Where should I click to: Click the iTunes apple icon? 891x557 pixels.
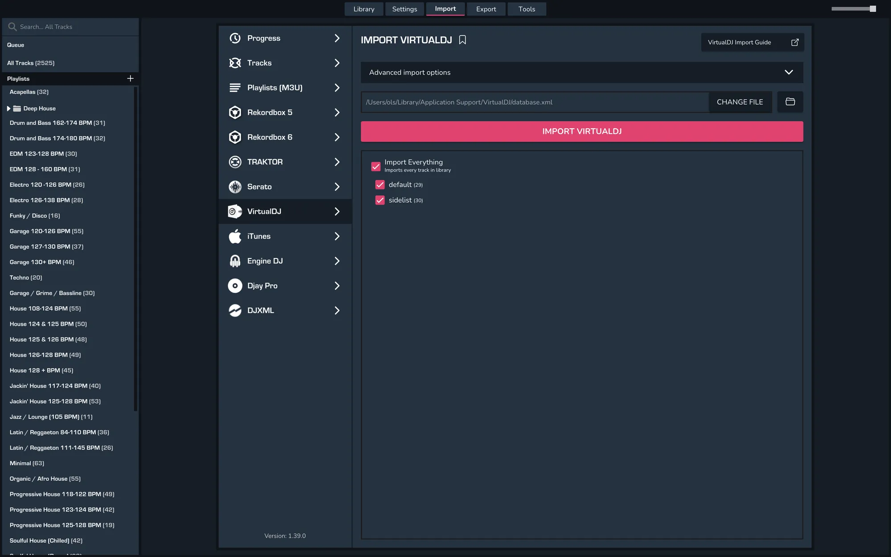[235, 236]
